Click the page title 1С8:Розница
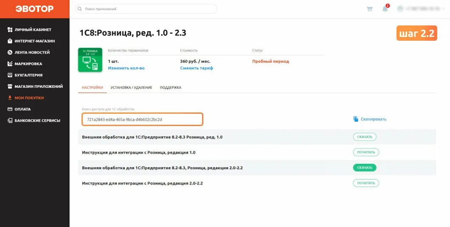 (133, 33)
